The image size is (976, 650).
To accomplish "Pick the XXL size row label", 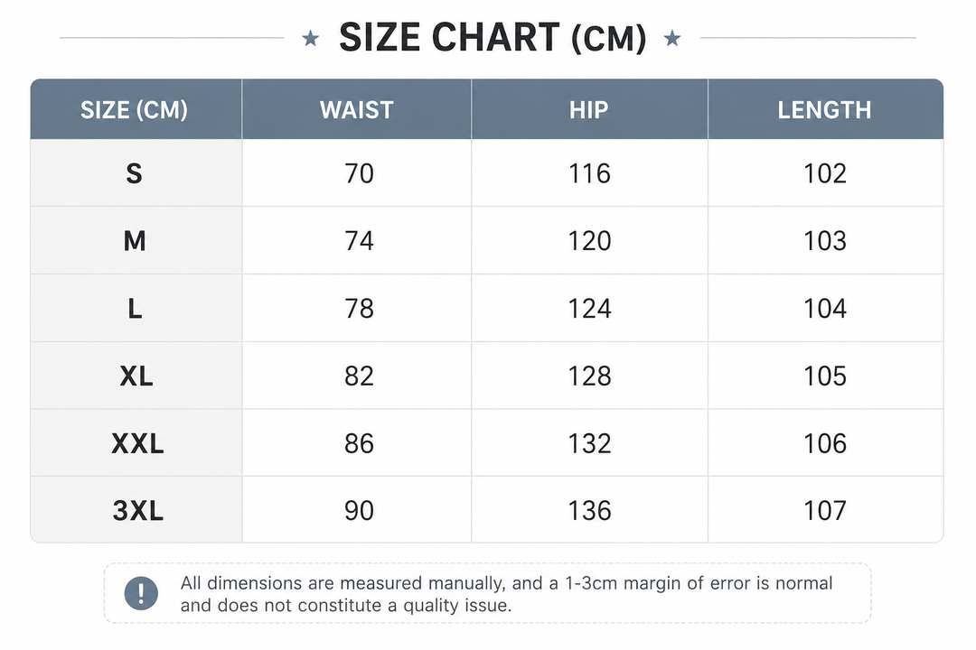I will pyautogui.click(x=137, y=444).
